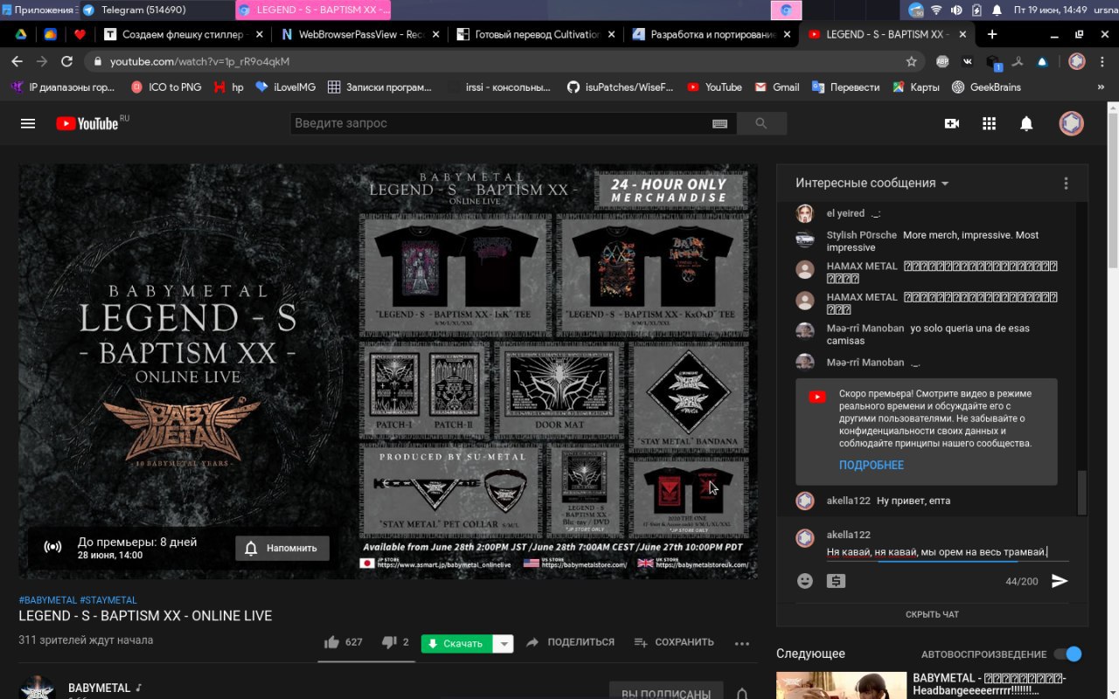The height and width of the screenshot is (699, 1119).
Task: Click the ВЫ ПОДПИСАНЫ button
Action: (x=666, y=694)
